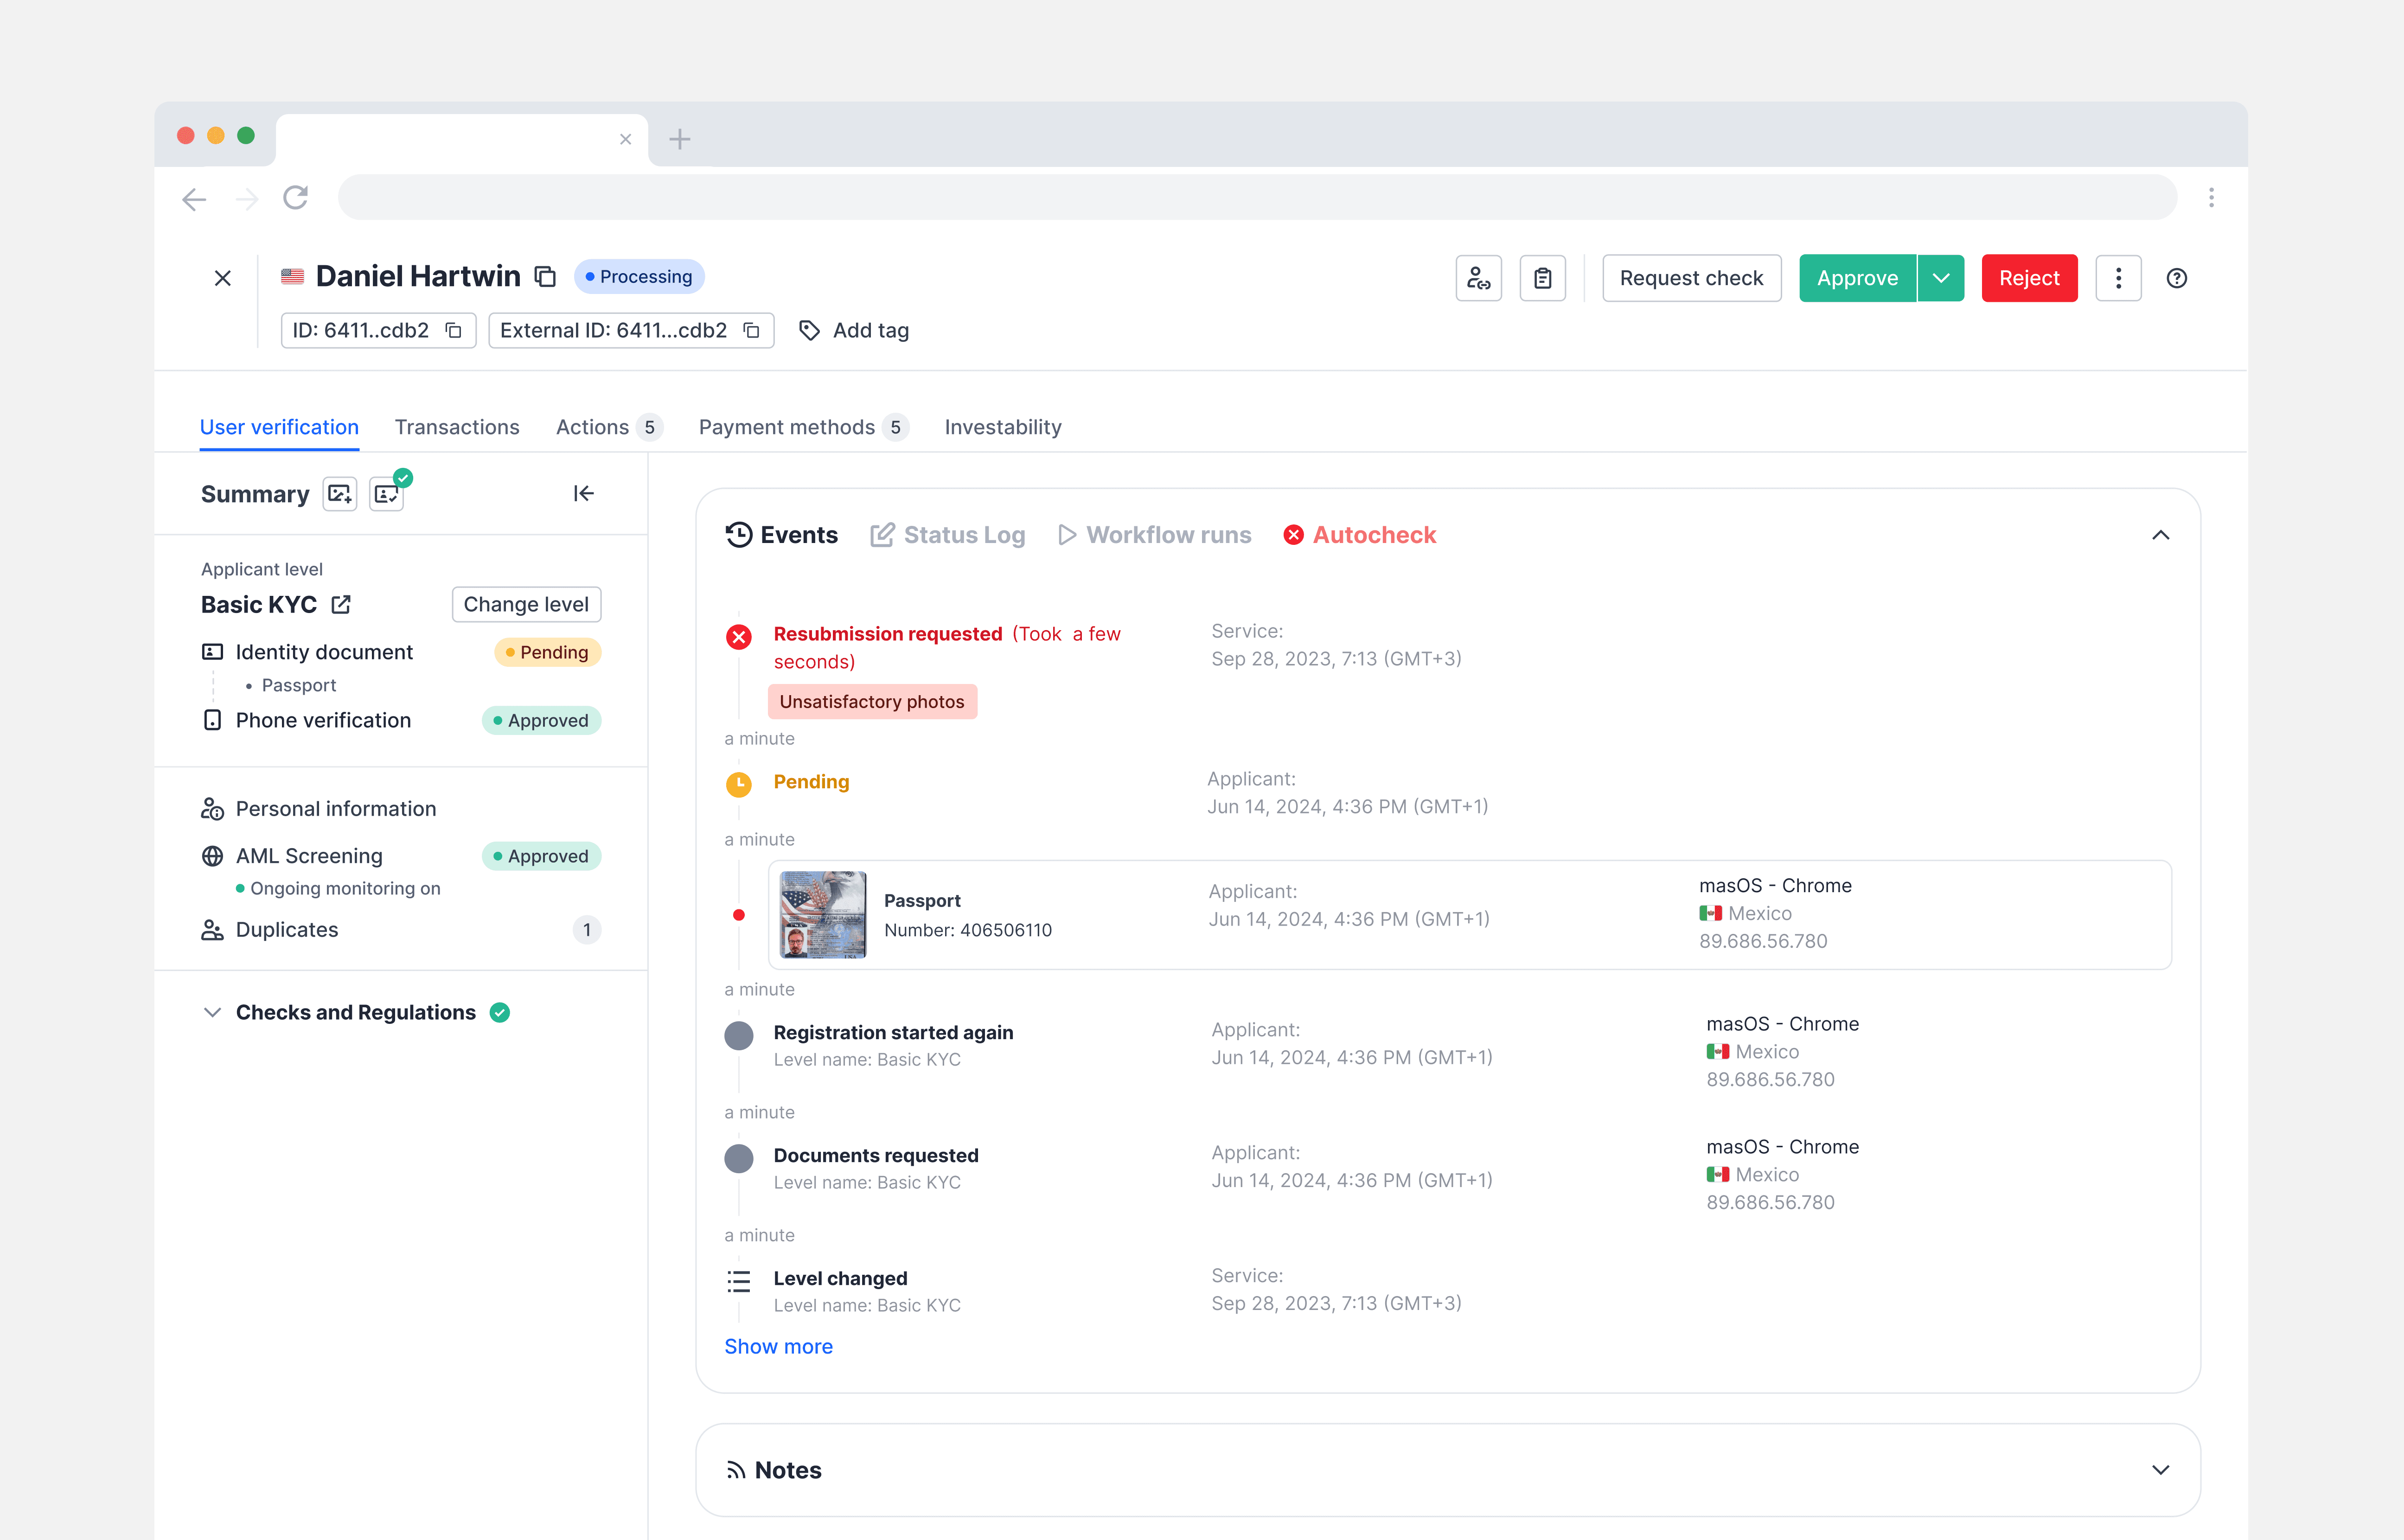Click AML Screening Approved badge
Viewport: 2404px width, 1540px height.
[x=541, y=856]
